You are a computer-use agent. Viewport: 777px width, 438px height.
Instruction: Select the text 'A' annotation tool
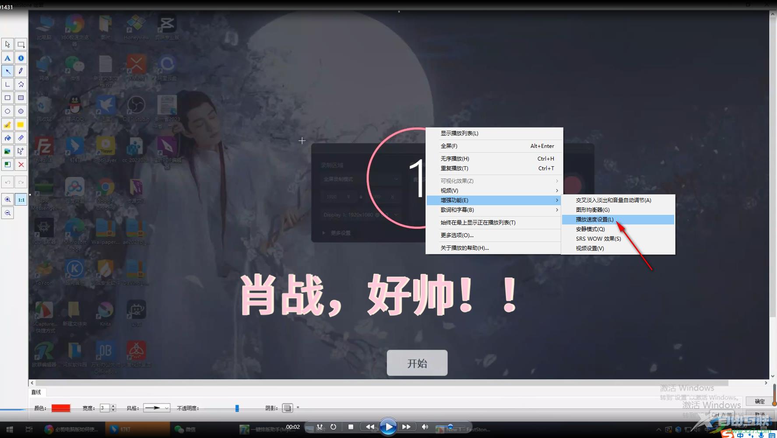click(7, 58)
